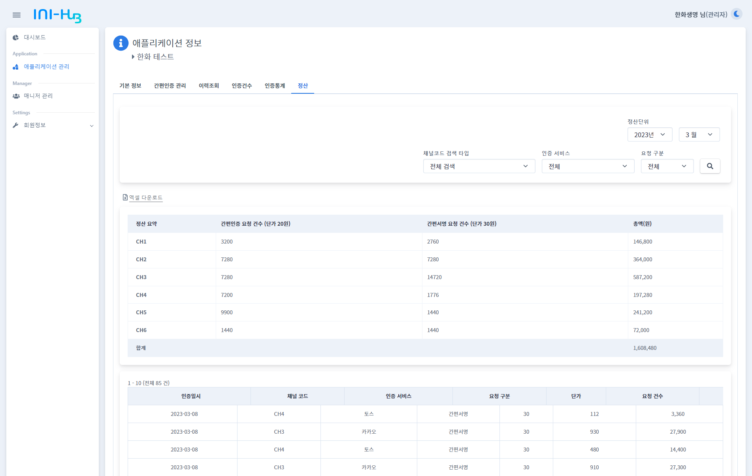The image size is (752, 476).
Task: Open the 채널코드 검색 타입 dropdown
Action: [x=479, y=166]
